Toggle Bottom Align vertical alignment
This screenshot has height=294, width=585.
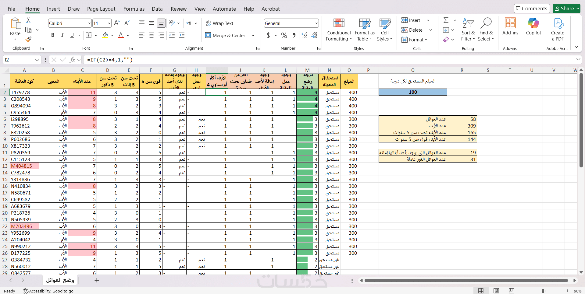point(161,23)
